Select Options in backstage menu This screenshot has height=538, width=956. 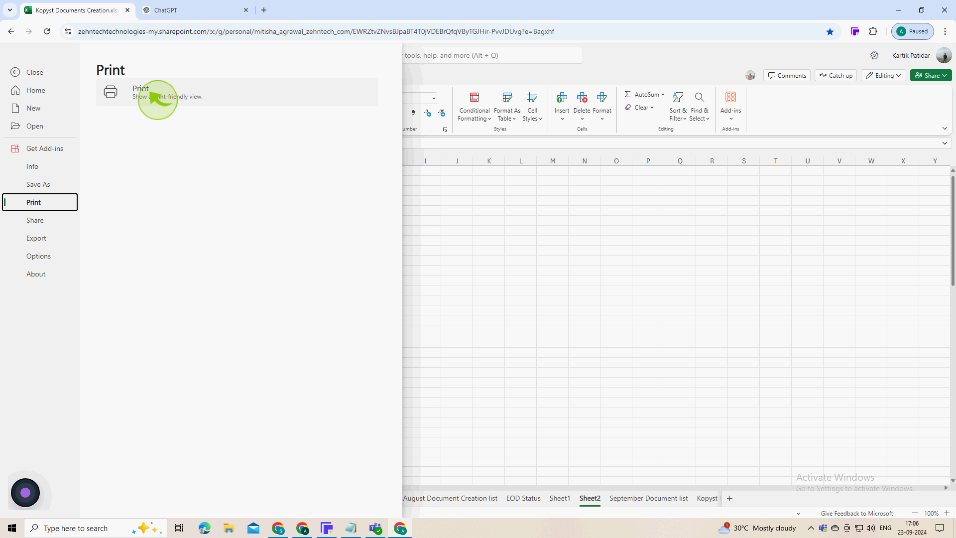pos(39,256)
